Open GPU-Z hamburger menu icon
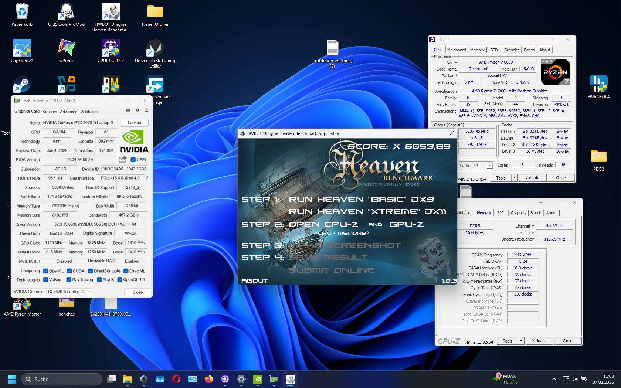The image size is (621, 388). [147, 110]
